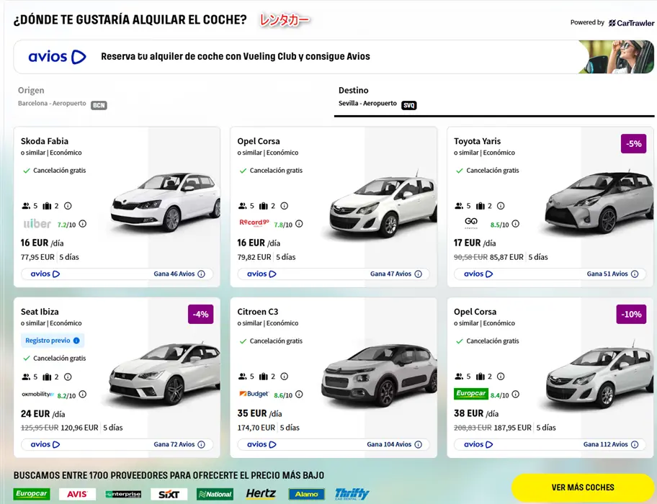Viewport: 657px width, 504px height.
Task: Click the OK Mobility supplier logo
Action: tap(38, 395)
